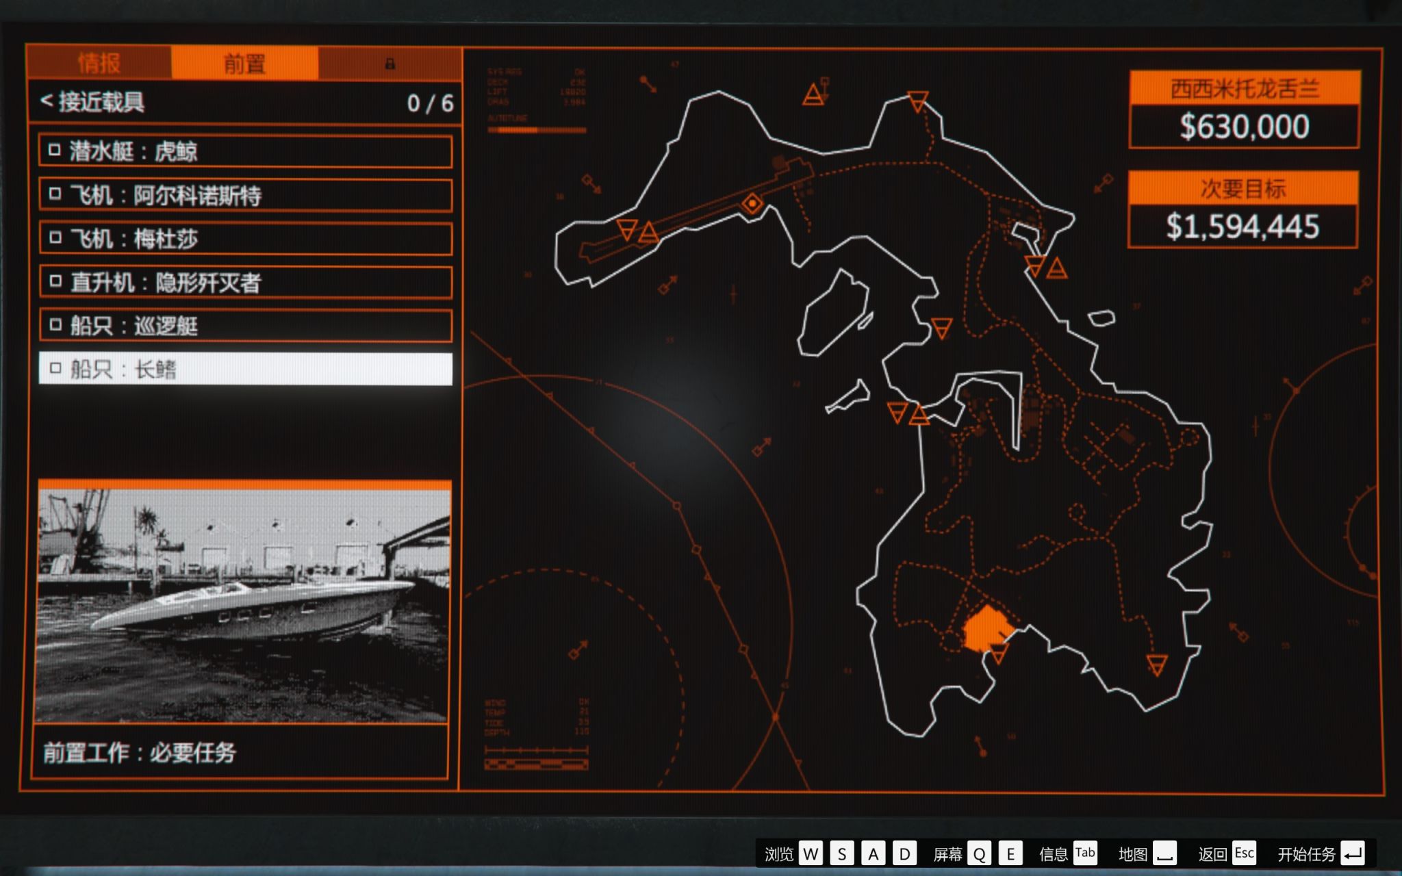Click triangle marker below the compound
The height and width of the screenshot is (876, 1402).
point(999,654)
